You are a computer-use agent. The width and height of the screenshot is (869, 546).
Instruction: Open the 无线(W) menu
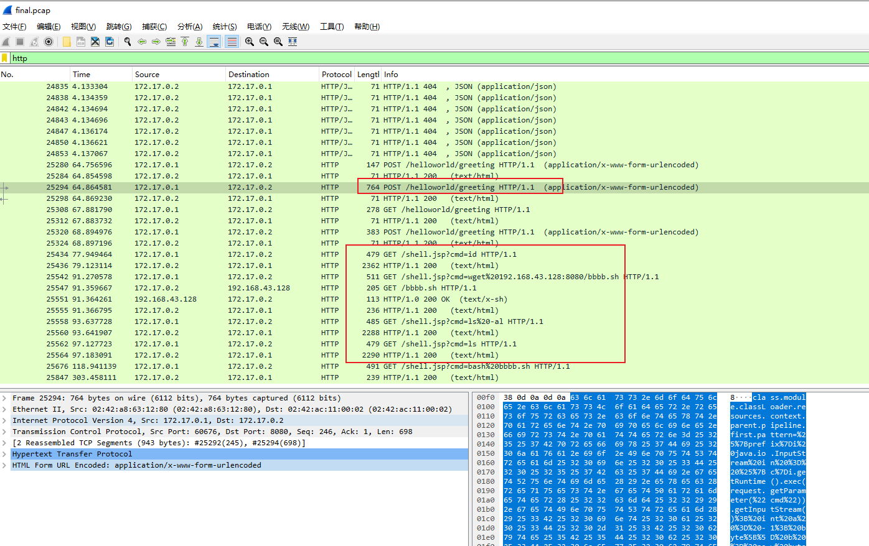point(296,26)
